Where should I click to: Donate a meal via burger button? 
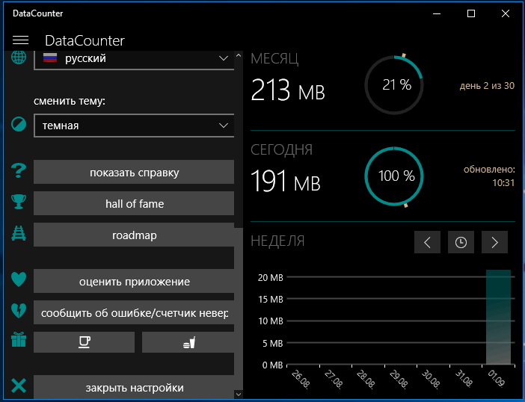click(x=188, y=342)
